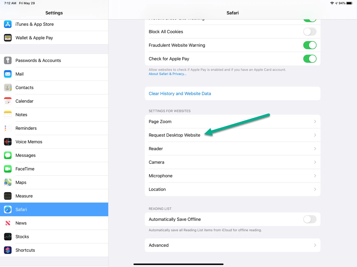357x267 pixels.
Task: Tap the Calendar icon in sidebar
Action: 8,101
